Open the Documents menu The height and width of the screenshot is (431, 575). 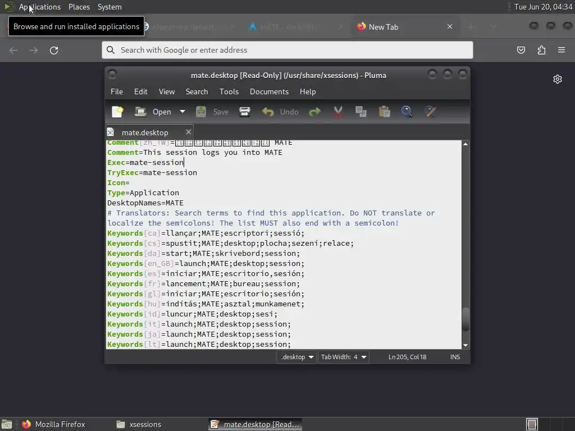pyautogui.click(x=269, y=91)
